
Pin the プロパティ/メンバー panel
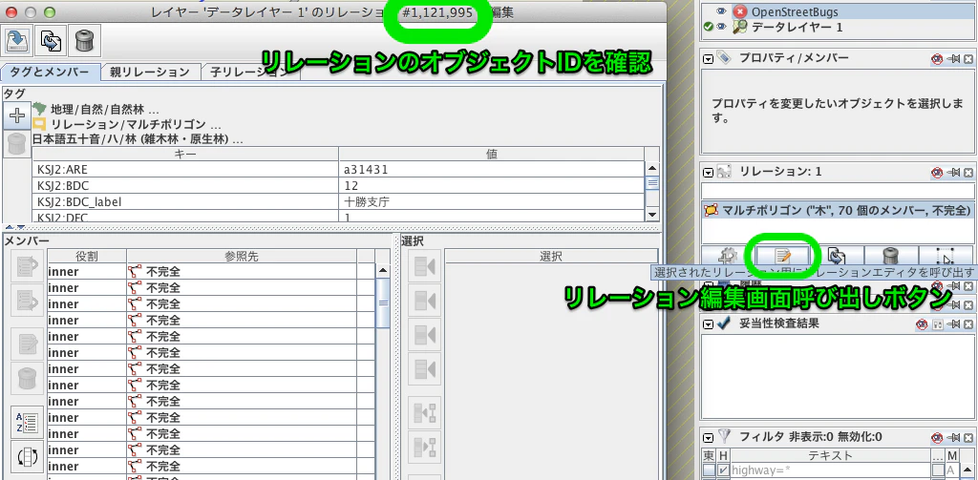[x=954, y=58]
